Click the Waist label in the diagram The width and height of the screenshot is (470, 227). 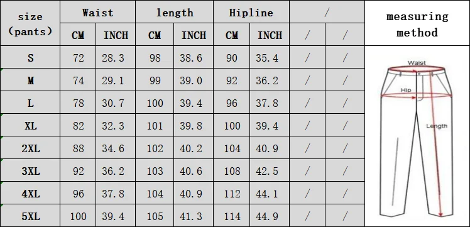coord(417,63)
